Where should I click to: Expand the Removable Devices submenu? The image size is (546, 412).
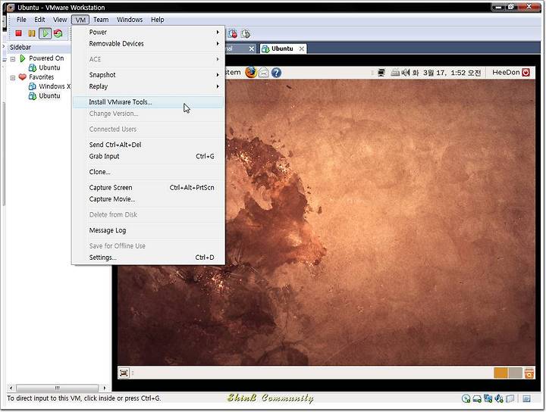(149, 43)
